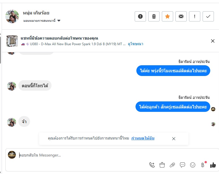Image resolution: width=219 pixels, height=174 pixels.
Task: Click the spam report icon button
Action: [140, 16]
